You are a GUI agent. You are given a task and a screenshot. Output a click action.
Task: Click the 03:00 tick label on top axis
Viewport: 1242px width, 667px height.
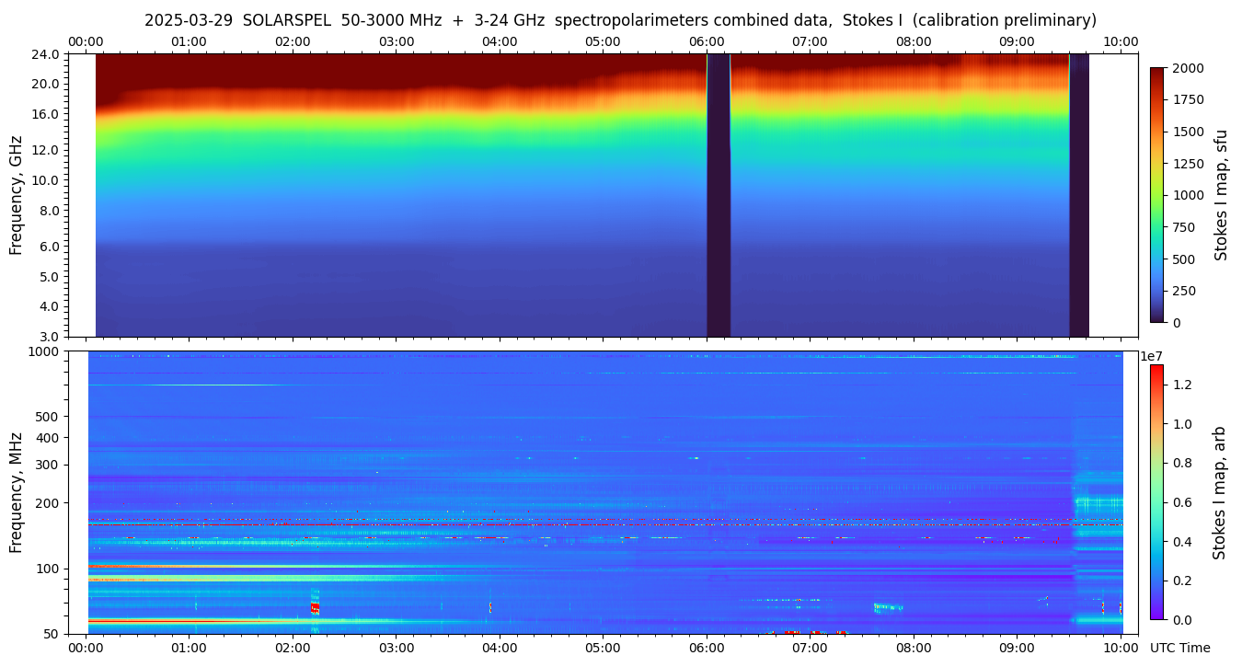(x=396, y=41)
